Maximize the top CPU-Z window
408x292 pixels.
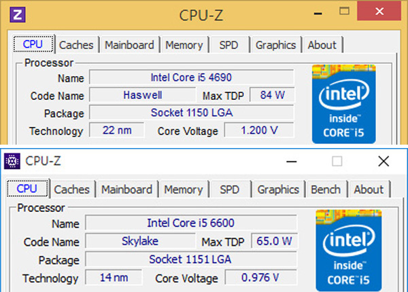point(344,11)
